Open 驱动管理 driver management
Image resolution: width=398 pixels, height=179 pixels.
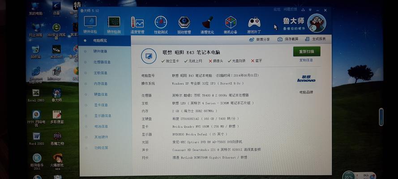click(x=184, y=25)
